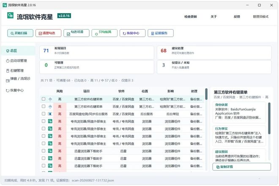Sort by the 风险 column header
Image resolution: width=279 pixels, height=186 pixels.
(60, 91)
